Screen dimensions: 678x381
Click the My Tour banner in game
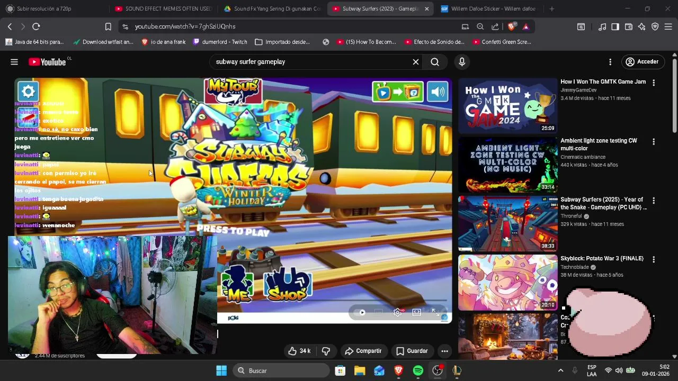(x=233, y=91)
